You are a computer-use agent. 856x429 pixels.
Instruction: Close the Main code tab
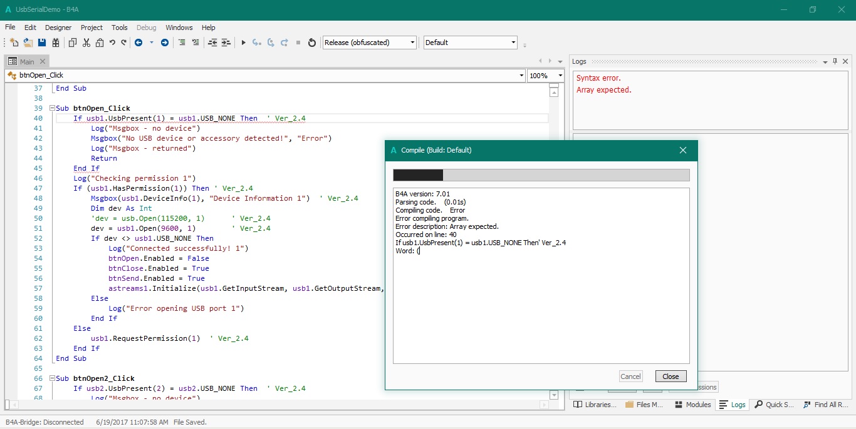pyautogui.click(x=43, y=61)
